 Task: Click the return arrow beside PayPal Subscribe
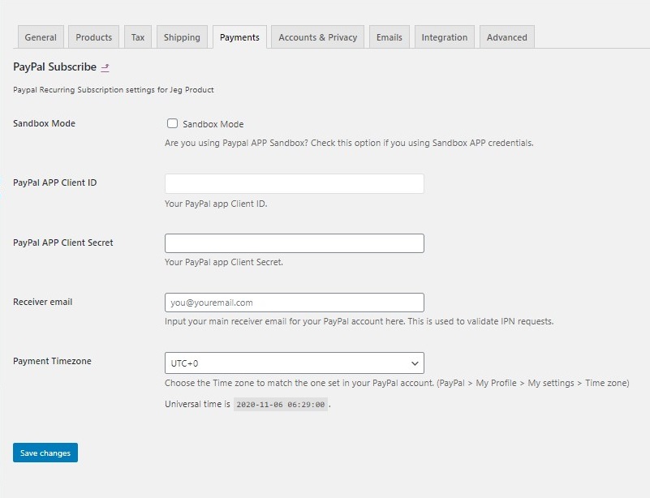pyautogui.click(x=105, y=67)
